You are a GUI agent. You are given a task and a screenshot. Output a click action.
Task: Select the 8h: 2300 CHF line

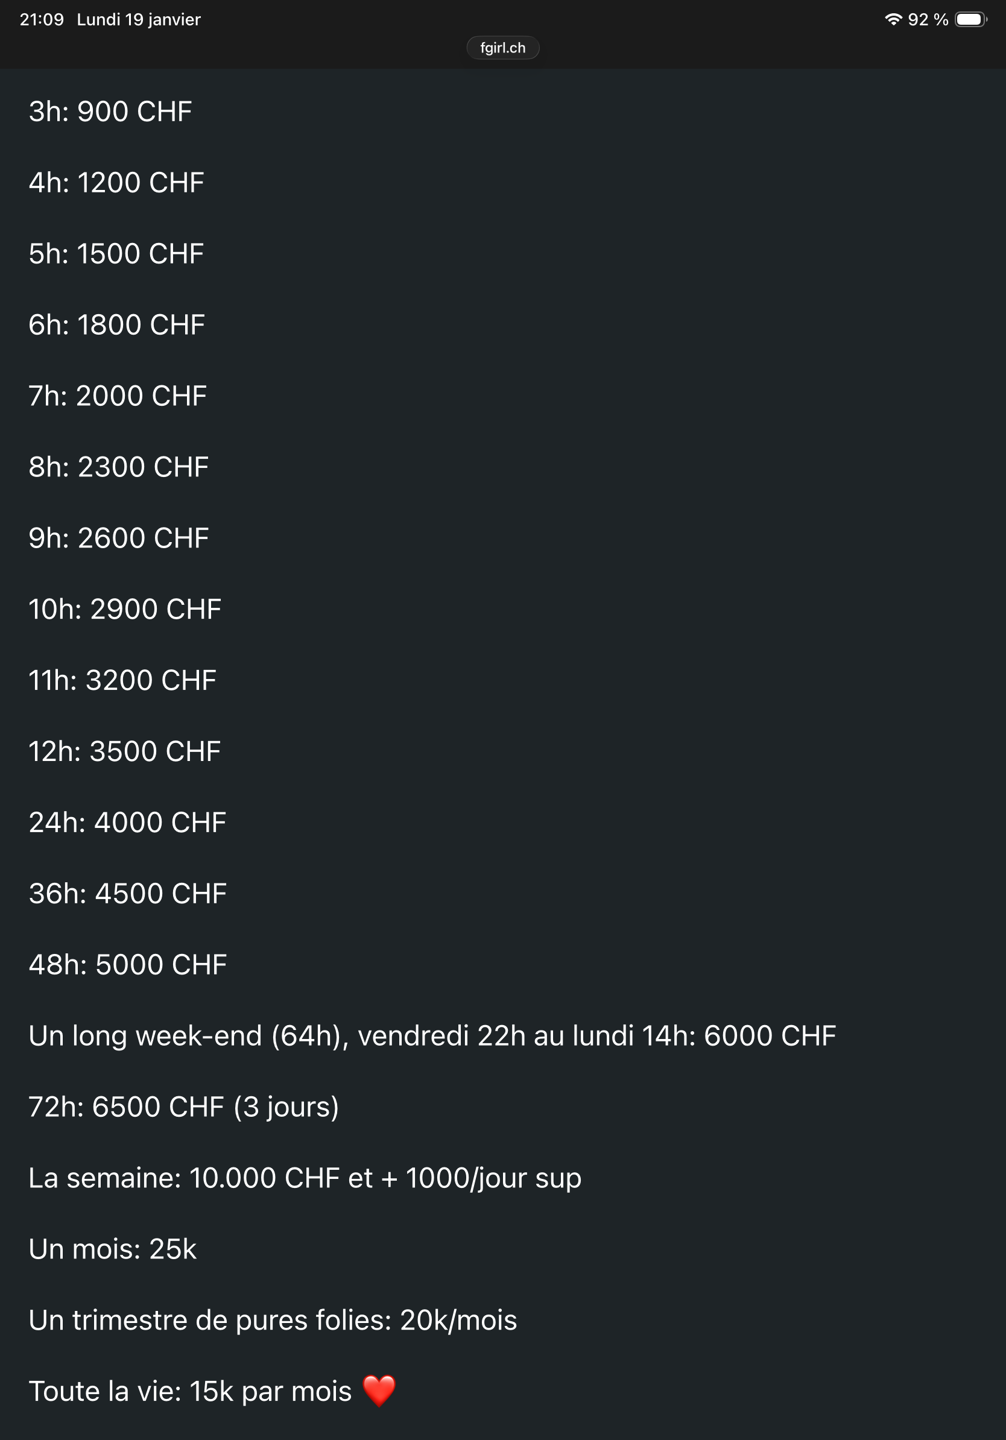(x=119, y=467)
